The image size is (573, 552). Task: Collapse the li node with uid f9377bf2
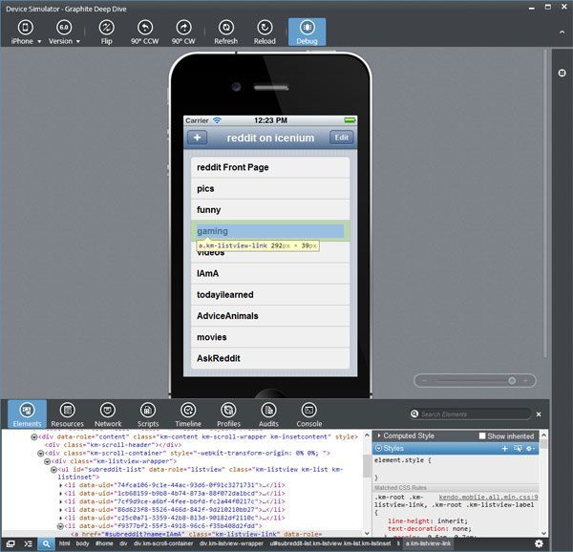click(60, 526)
